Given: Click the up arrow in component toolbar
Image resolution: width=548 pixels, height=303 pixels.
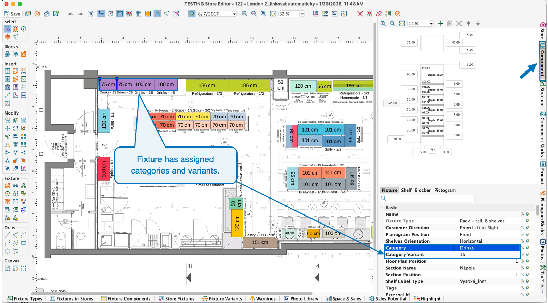Looking at the screenshot, I should click(468, 24).
